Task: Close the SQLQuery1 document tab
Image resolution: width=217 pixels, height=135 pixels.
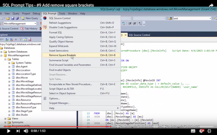Action: point(125,35)
